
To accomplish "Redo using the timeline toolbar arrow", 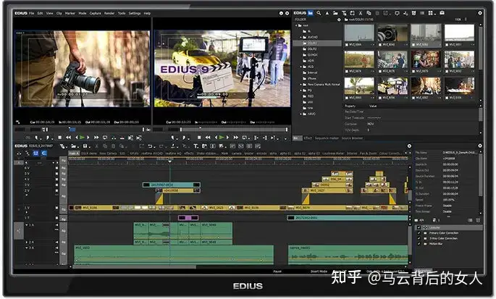I will click(x=161, y=146).
